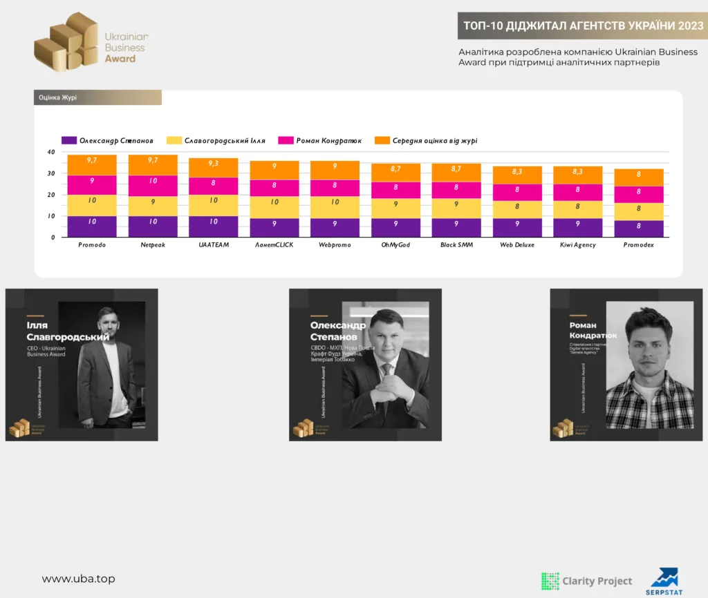Screen dimensions: 708x598
Task: Open Роман Кондратюк jury photo card
Action: tap(626, 365)
